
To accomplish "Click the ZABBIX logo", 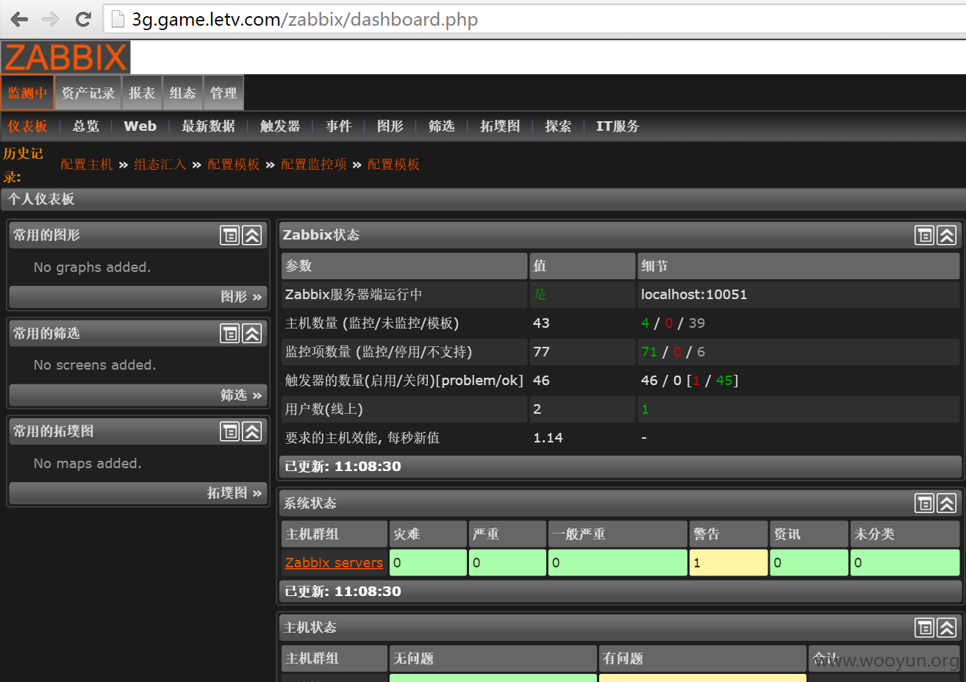I will pyautogui.click(x=66, y=57).
